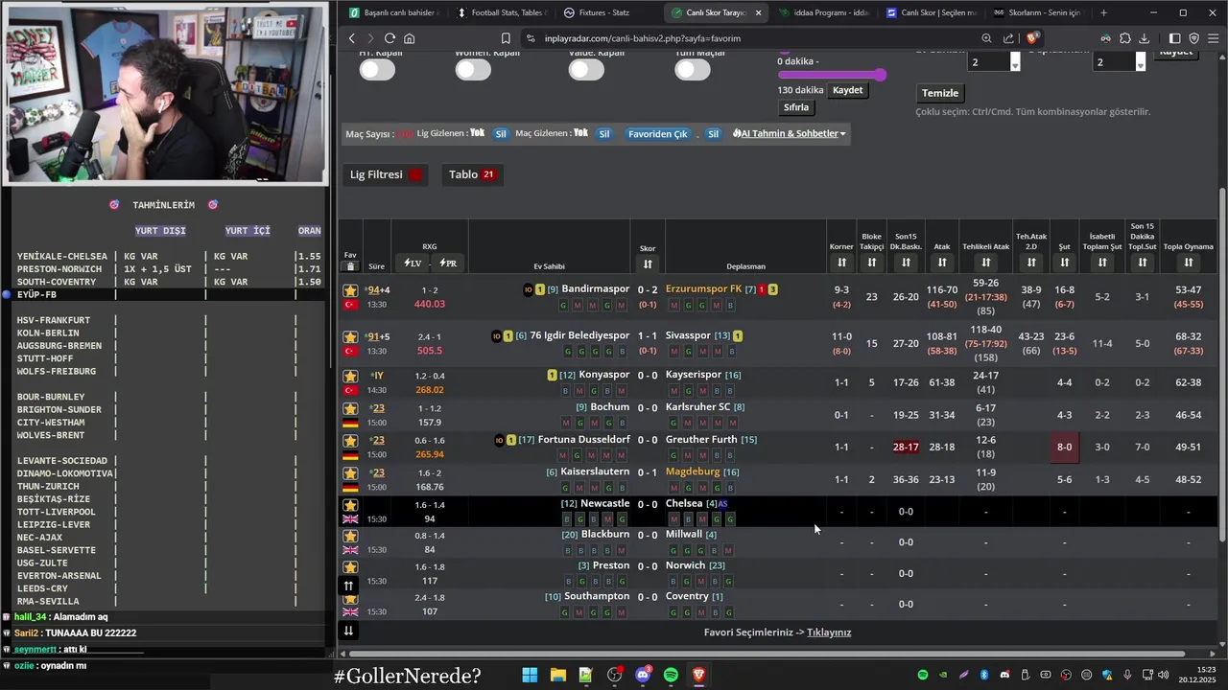This screenshot has width=1228, height=690.
Task: Open the Lig Filtresi button
Action: (386, 174)
